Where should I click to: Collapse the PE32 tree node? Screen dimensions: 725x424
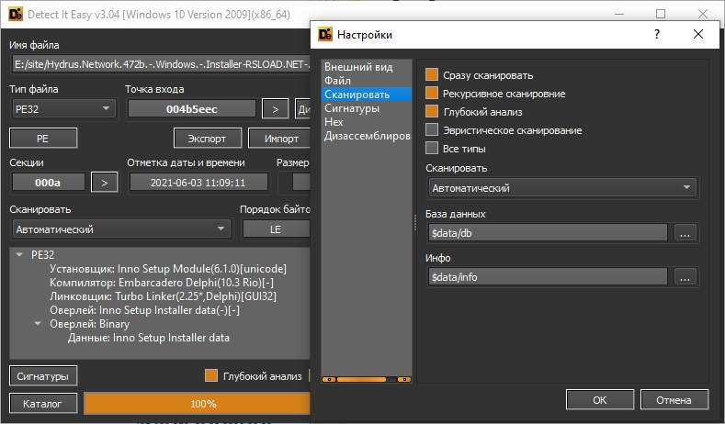coord(19,254)
